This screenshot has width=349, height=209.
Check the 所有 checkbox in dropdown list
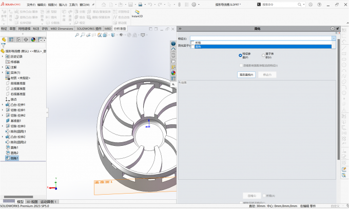point(192,43)
